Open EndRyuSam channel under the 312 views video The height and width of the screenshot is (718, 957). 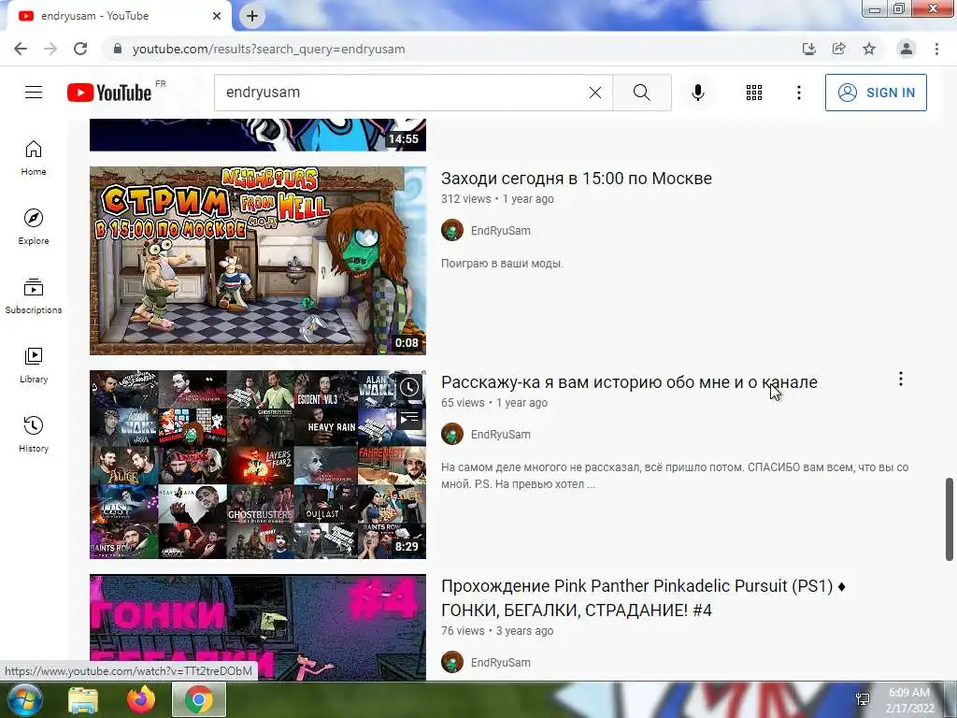(x=501, y=231)
